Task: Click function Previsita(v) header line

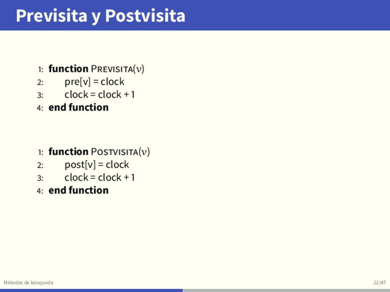Action: coord(96,69)
